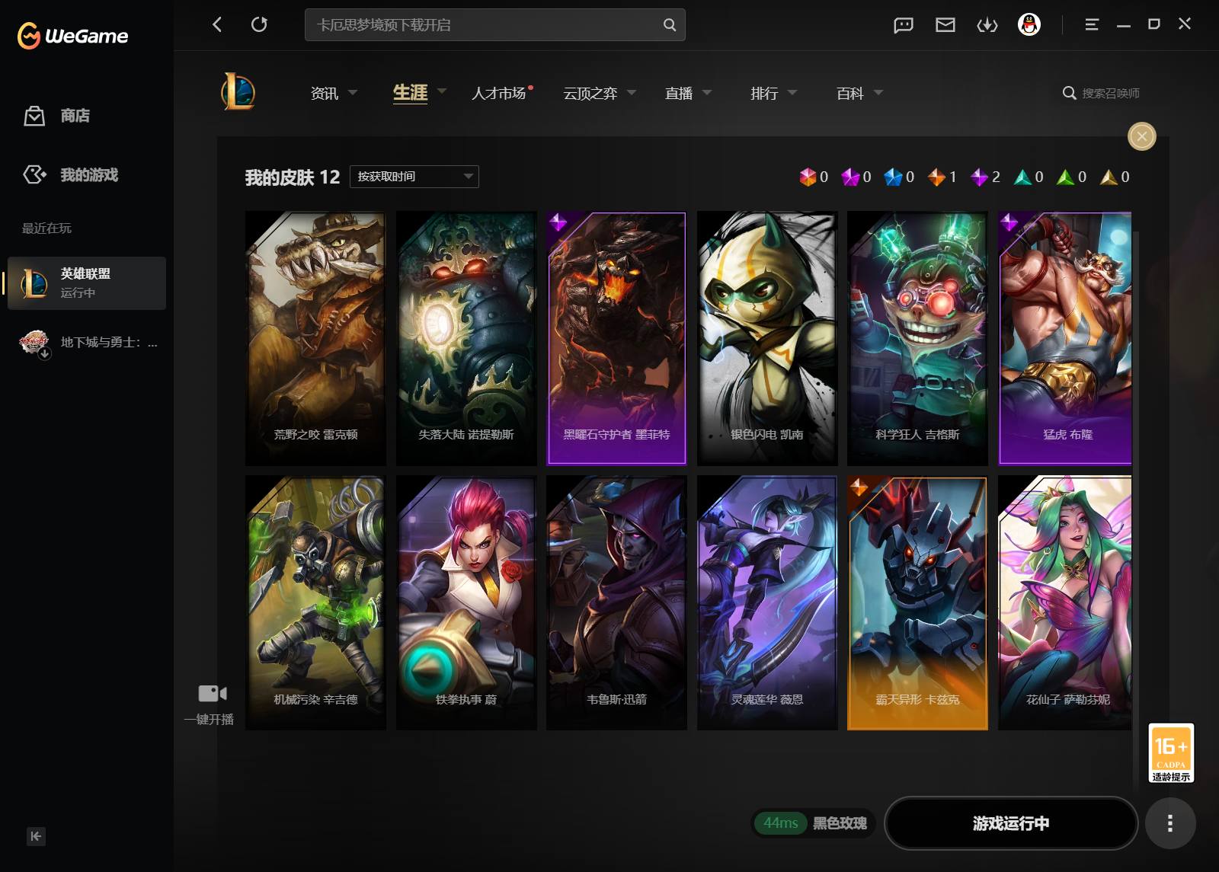Click the blue gem count icon
Screen dimensions: 1219x872
893,177
